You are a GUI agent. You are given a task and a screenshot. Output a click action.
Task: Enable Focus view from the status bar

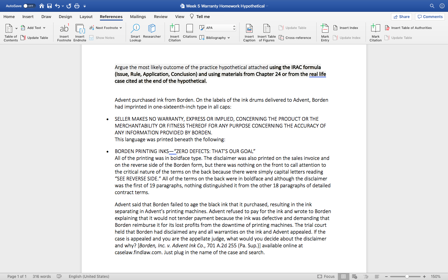coord(327,276)
